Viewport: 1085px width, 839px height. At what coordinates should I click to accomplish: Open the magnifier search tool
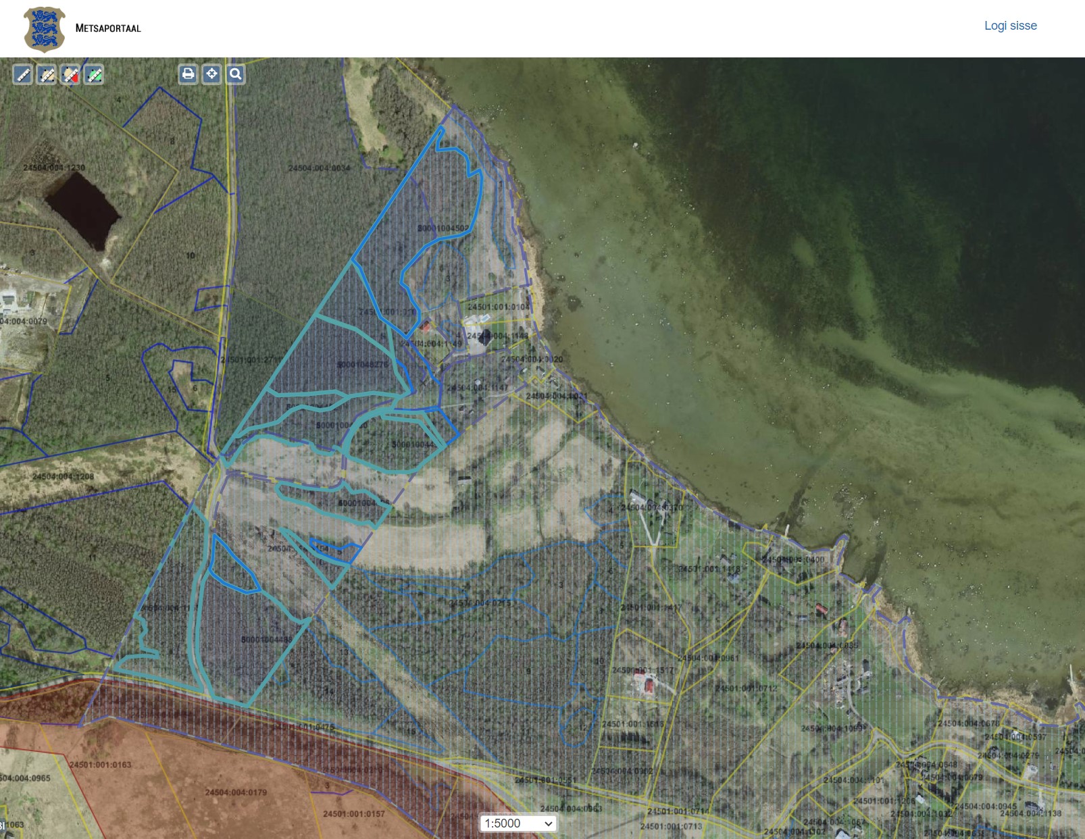[x=235, y=74]
